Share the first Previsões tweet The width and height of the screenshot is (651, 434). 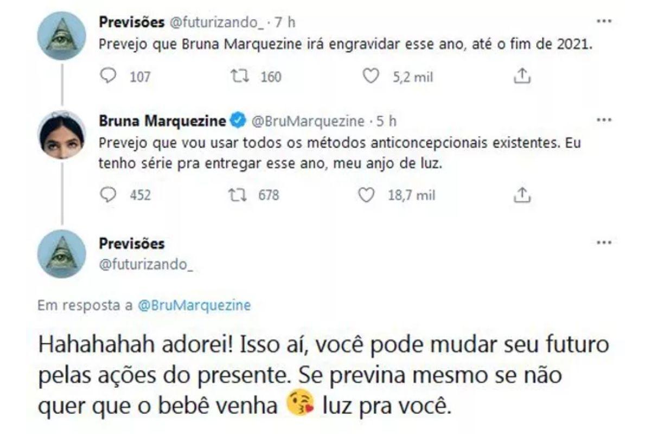521,77
